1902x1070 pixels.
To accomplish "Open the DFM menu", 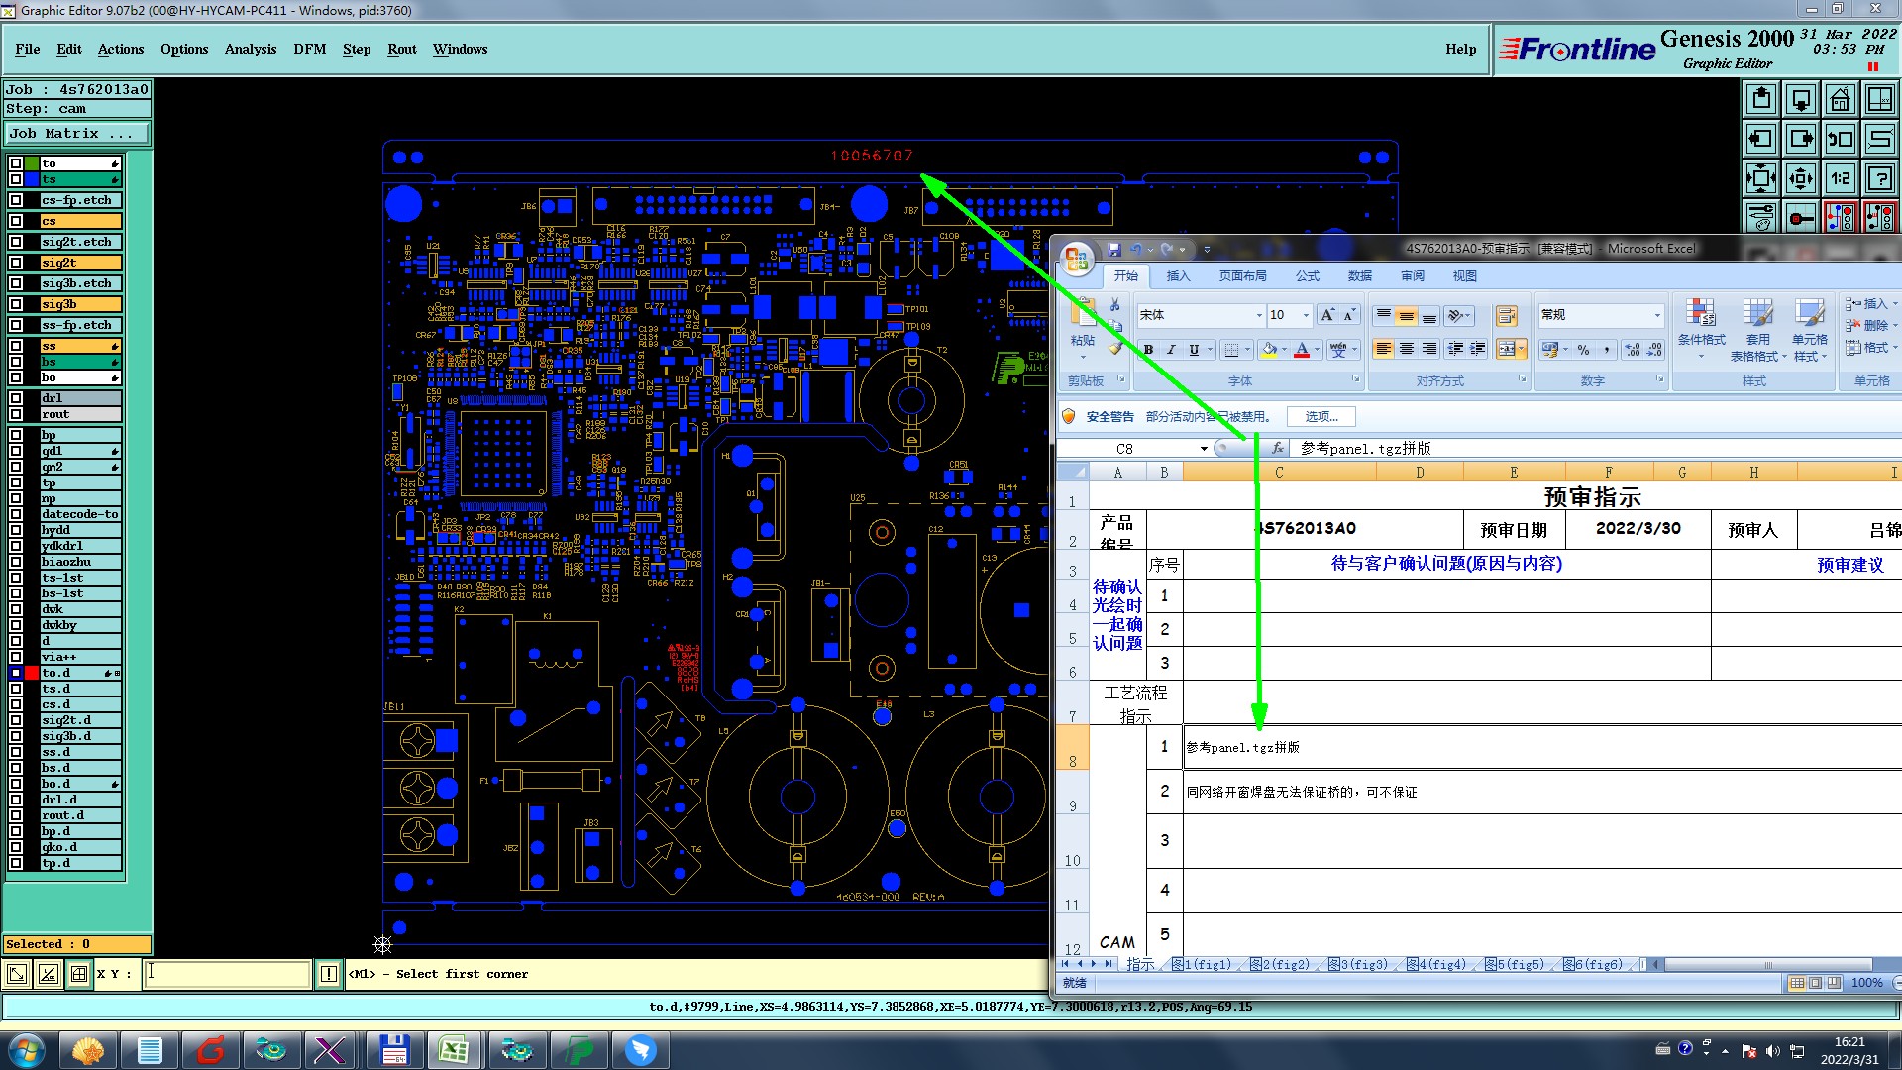I will pyautogui.click(x=309, y=49).
